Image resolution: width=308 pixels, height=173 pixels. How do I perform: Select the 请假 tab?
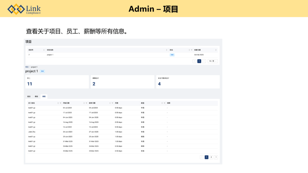(44, 97)
